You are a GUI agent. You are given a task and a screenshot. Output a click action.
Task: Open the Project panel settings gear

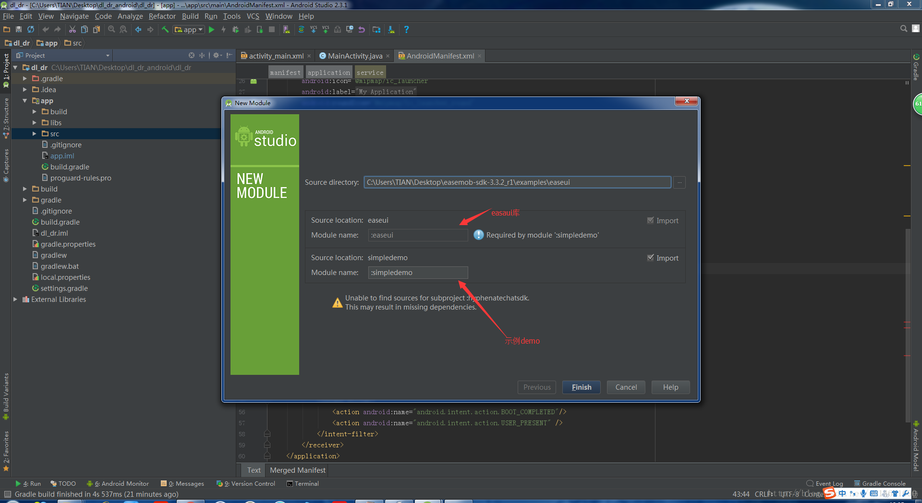217,55
